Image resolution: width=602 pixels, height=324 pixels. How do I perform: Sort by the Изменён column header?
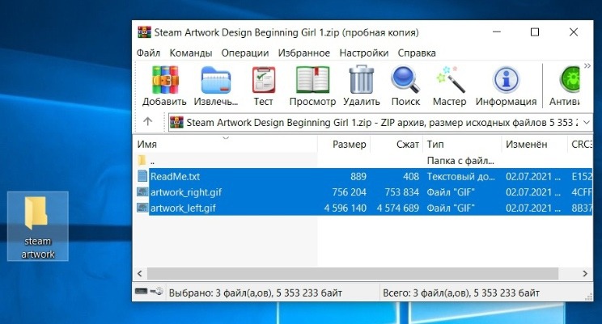tap(534, 144)
